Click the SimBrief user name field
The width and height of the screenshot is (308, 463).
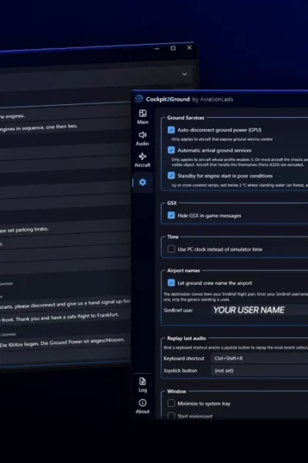coord(259,310)
